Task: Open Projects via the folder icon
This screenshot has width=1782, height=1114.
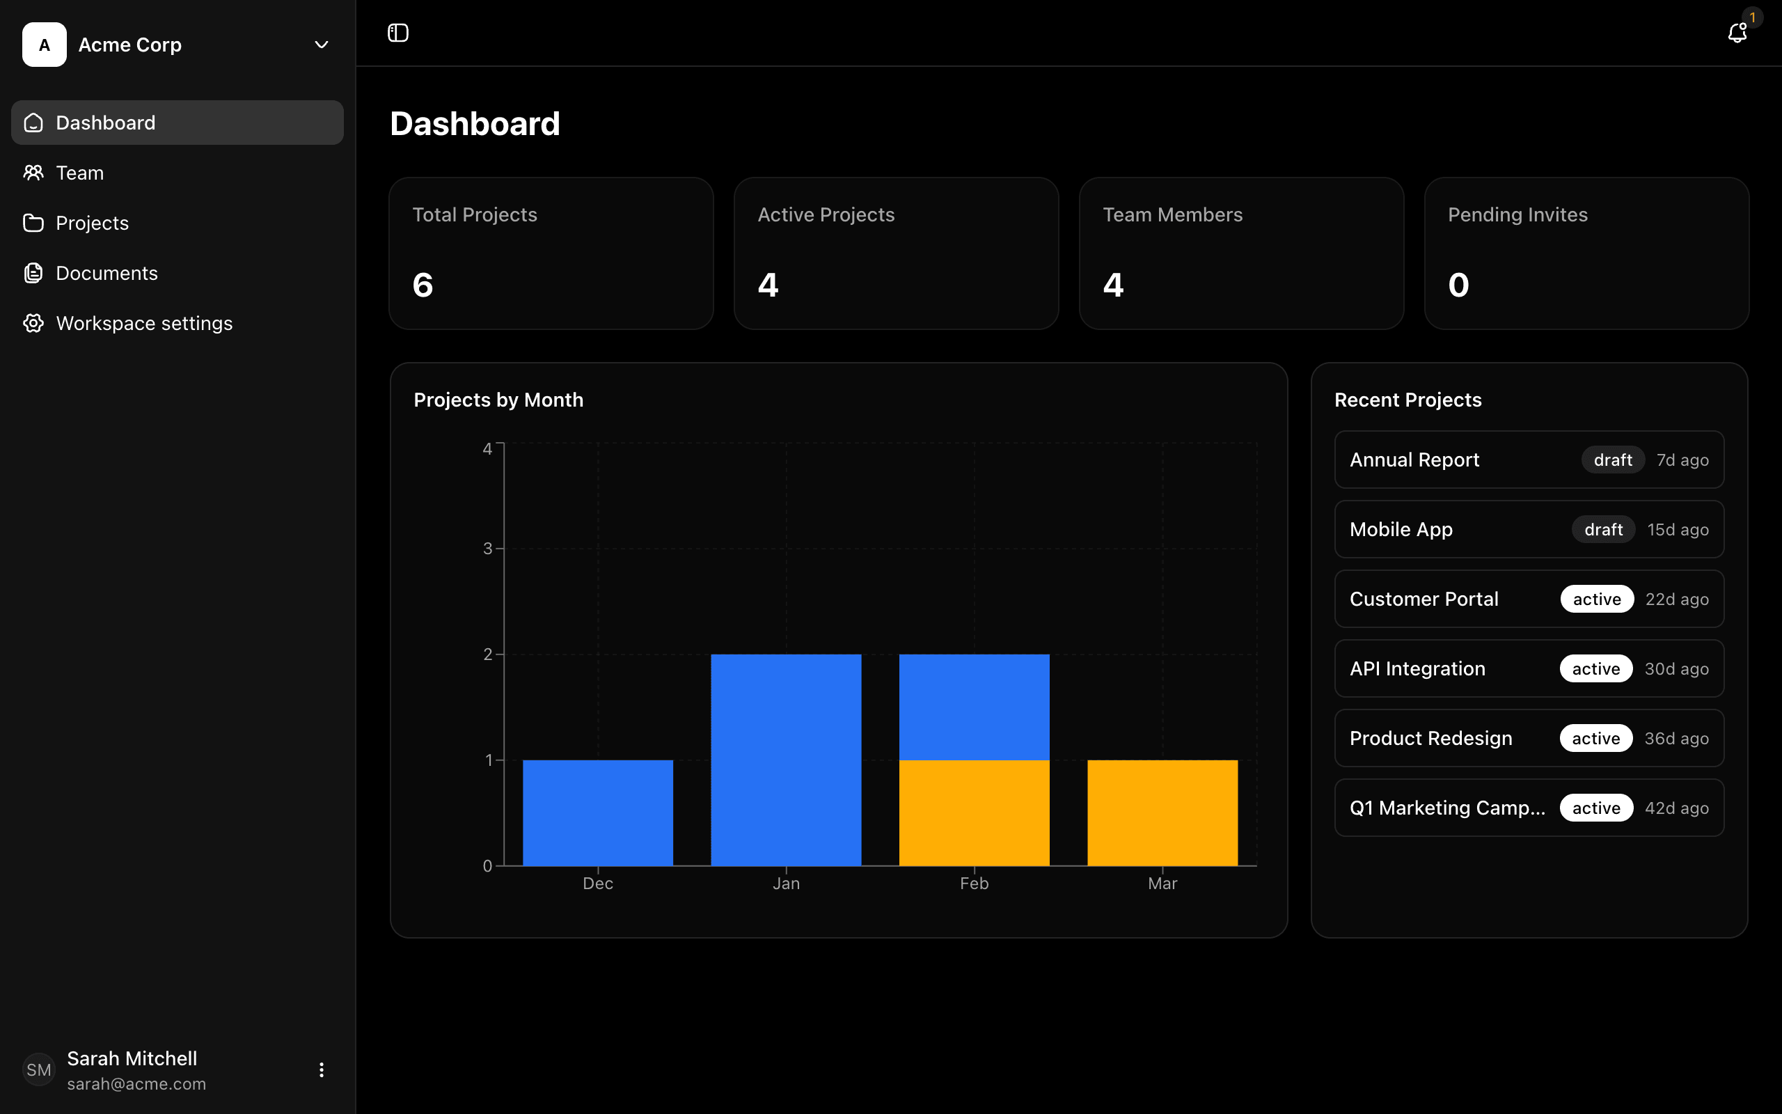Action: [x=33, y=223]
